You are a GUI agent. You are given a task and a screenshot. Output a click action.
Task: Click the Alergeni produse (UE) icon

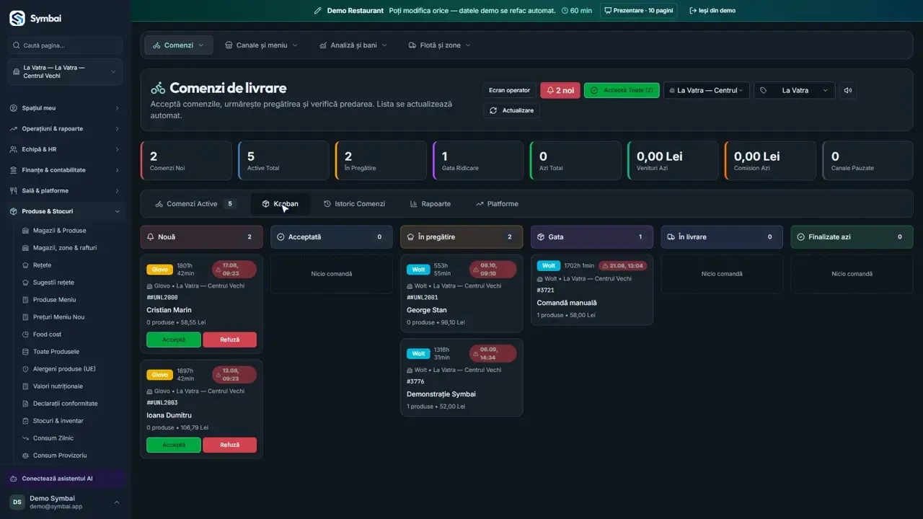[26, 369]
